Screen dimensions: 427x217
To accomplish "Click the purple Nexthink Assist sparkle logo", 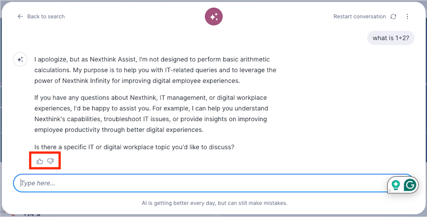I will pyautogui.click(x=213, y=17).
